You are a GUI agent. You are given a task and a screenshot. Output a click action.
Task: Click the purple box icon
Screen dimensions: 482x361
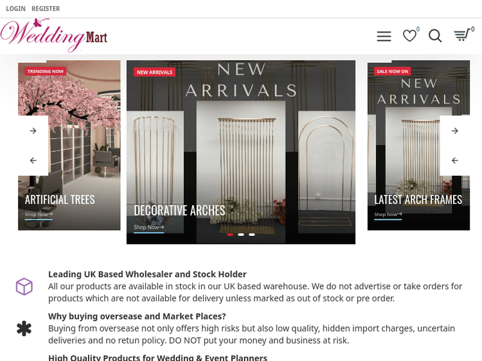(x=24, y=287)
